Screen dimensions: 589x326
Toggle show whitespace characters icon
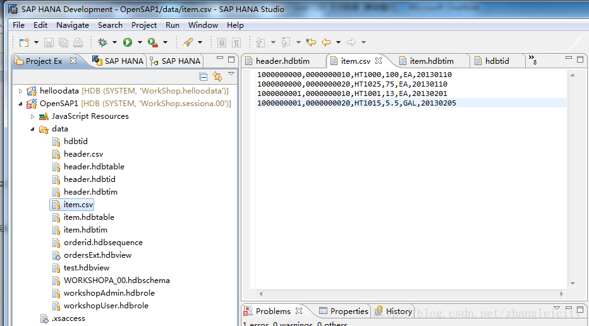236,42
